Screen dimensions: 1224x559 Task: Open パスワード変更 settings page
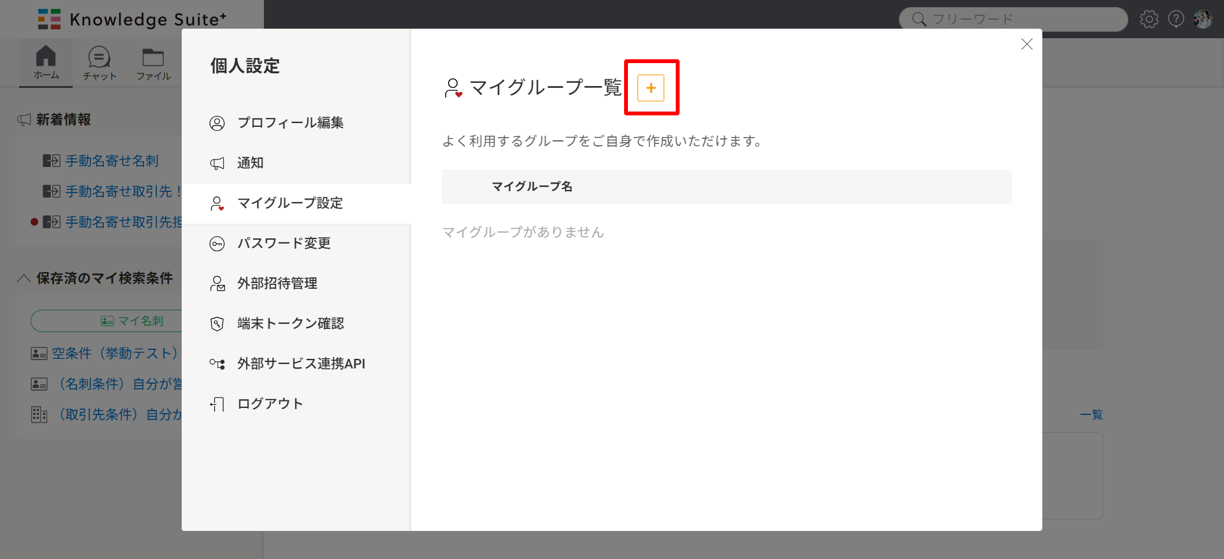click(x=284, y=243)
